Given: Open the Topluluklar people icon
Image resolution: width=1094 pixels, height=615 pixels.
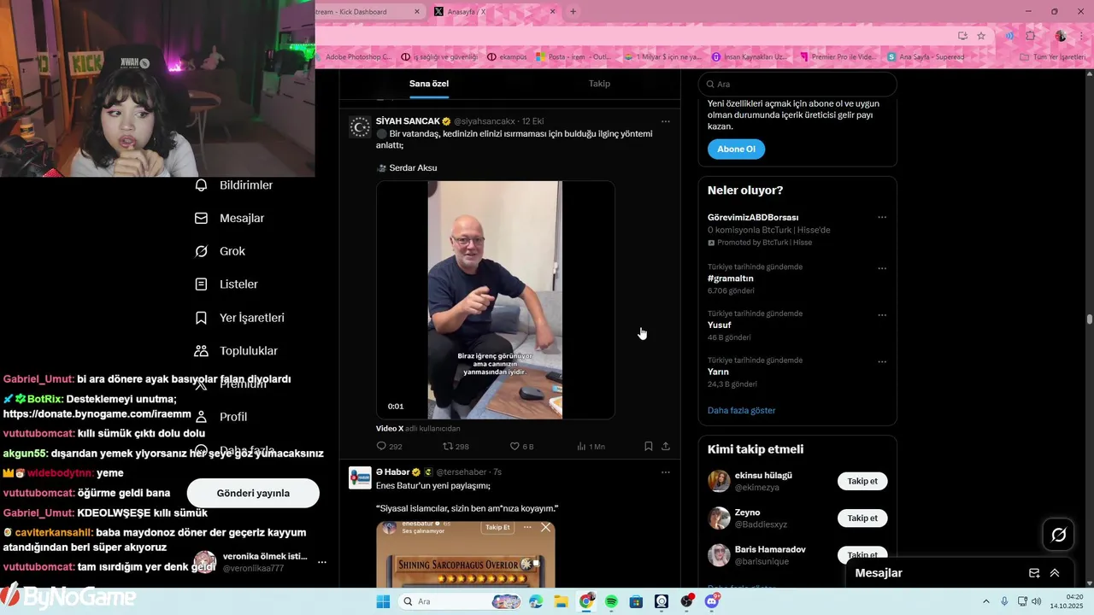Looking at the screenshot, I should [202, 351].
